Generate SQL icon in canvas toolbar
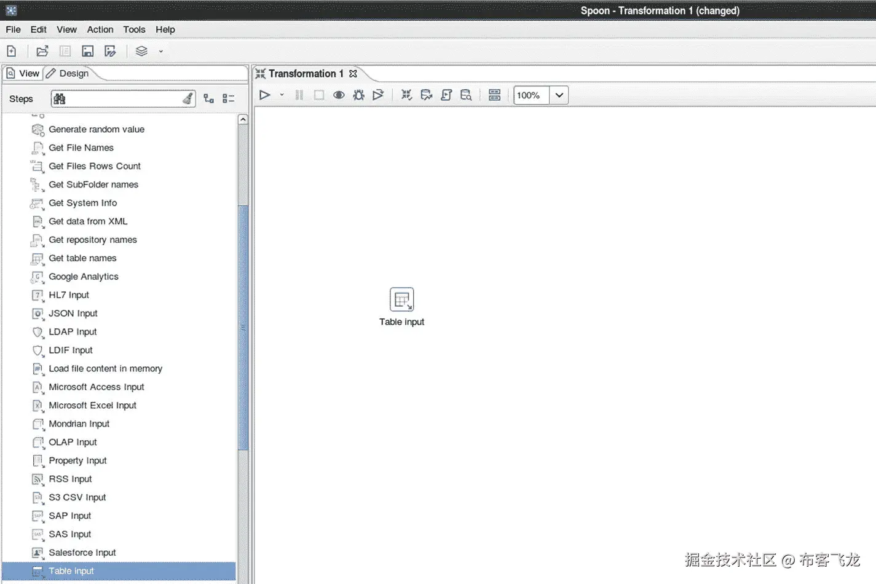This screenshot has width=876, height=584. (446, 95)
